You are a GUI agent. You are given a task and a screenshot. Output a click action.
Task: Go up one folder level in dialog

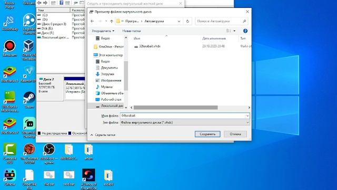click(x=112, y=21)
